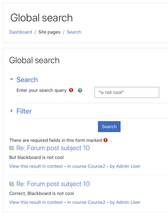View first result in context

tap(36, 166)
